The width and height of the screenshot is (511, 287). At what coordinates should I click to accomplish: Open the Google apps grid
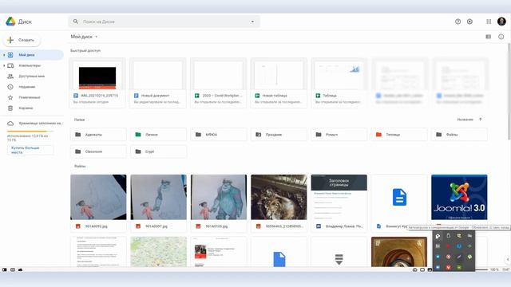click(x=489, y=22)
